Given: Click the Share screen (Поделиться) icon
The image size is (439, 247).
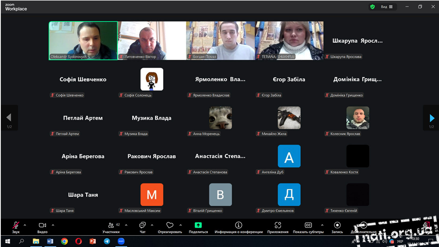Looking at the screenshot, I should point(198,225).
